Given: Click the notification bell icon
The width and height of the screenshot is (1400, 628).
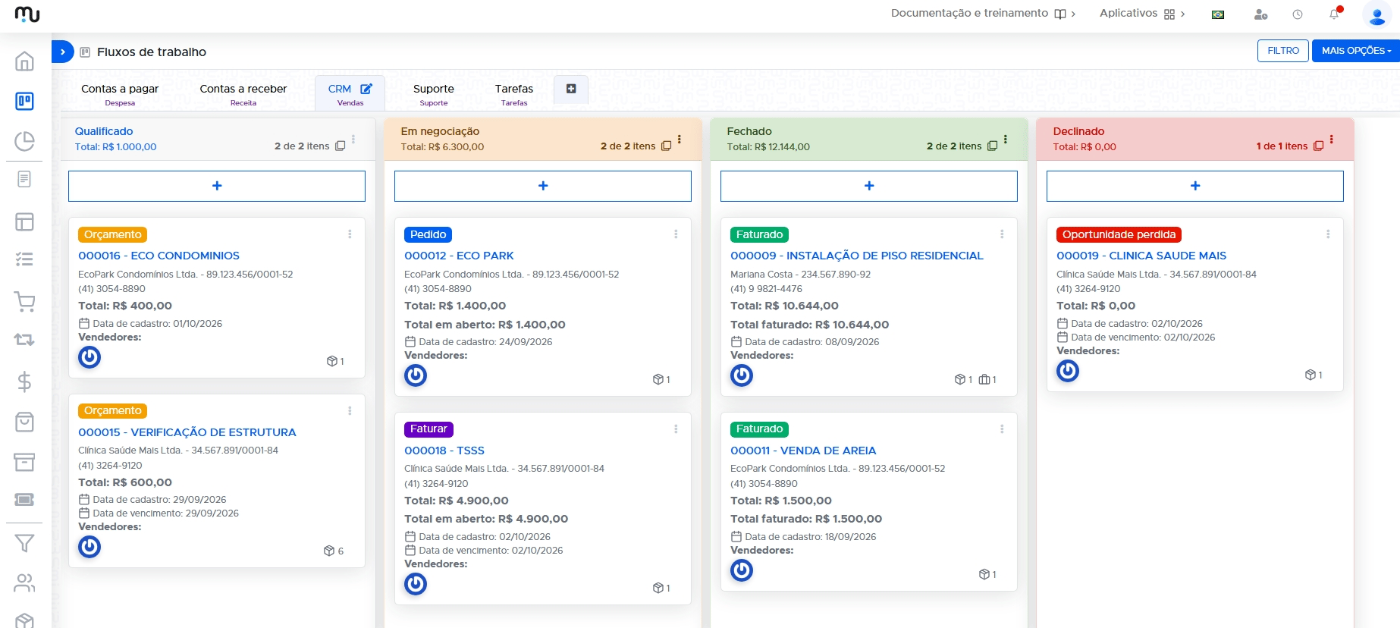Looking at the screenshot, I should (1334, 14).
